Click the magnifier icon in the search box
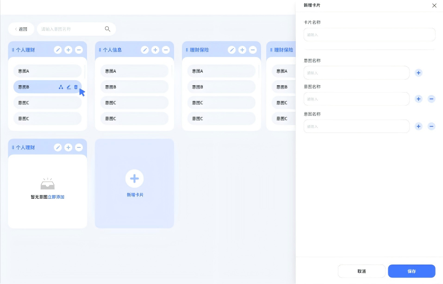The height and width of the screenshot is (284, 443). (x=107, y=29)
